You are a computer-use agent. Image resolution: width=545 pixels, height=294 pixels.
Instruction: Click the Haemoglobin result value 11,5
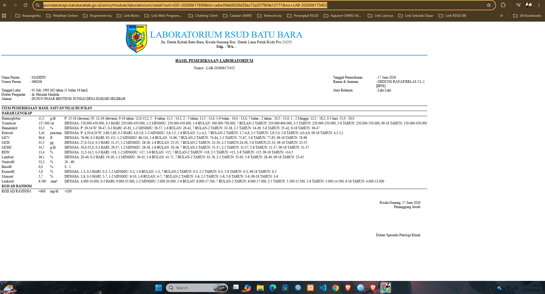[x=41, y=118]
